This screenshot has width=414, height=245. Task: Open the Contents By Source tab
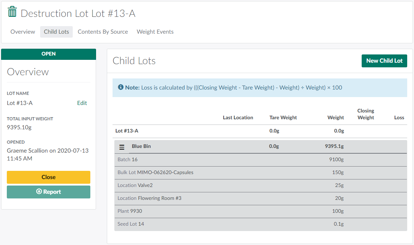coord(103,32)
